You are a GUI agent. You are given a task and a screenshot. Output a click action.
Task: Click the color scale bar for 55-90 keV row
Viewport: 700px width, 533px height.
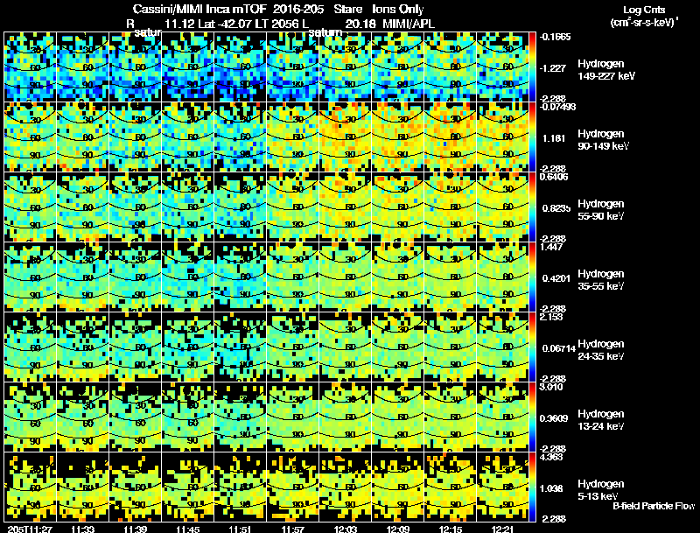(x=532, y=207)
